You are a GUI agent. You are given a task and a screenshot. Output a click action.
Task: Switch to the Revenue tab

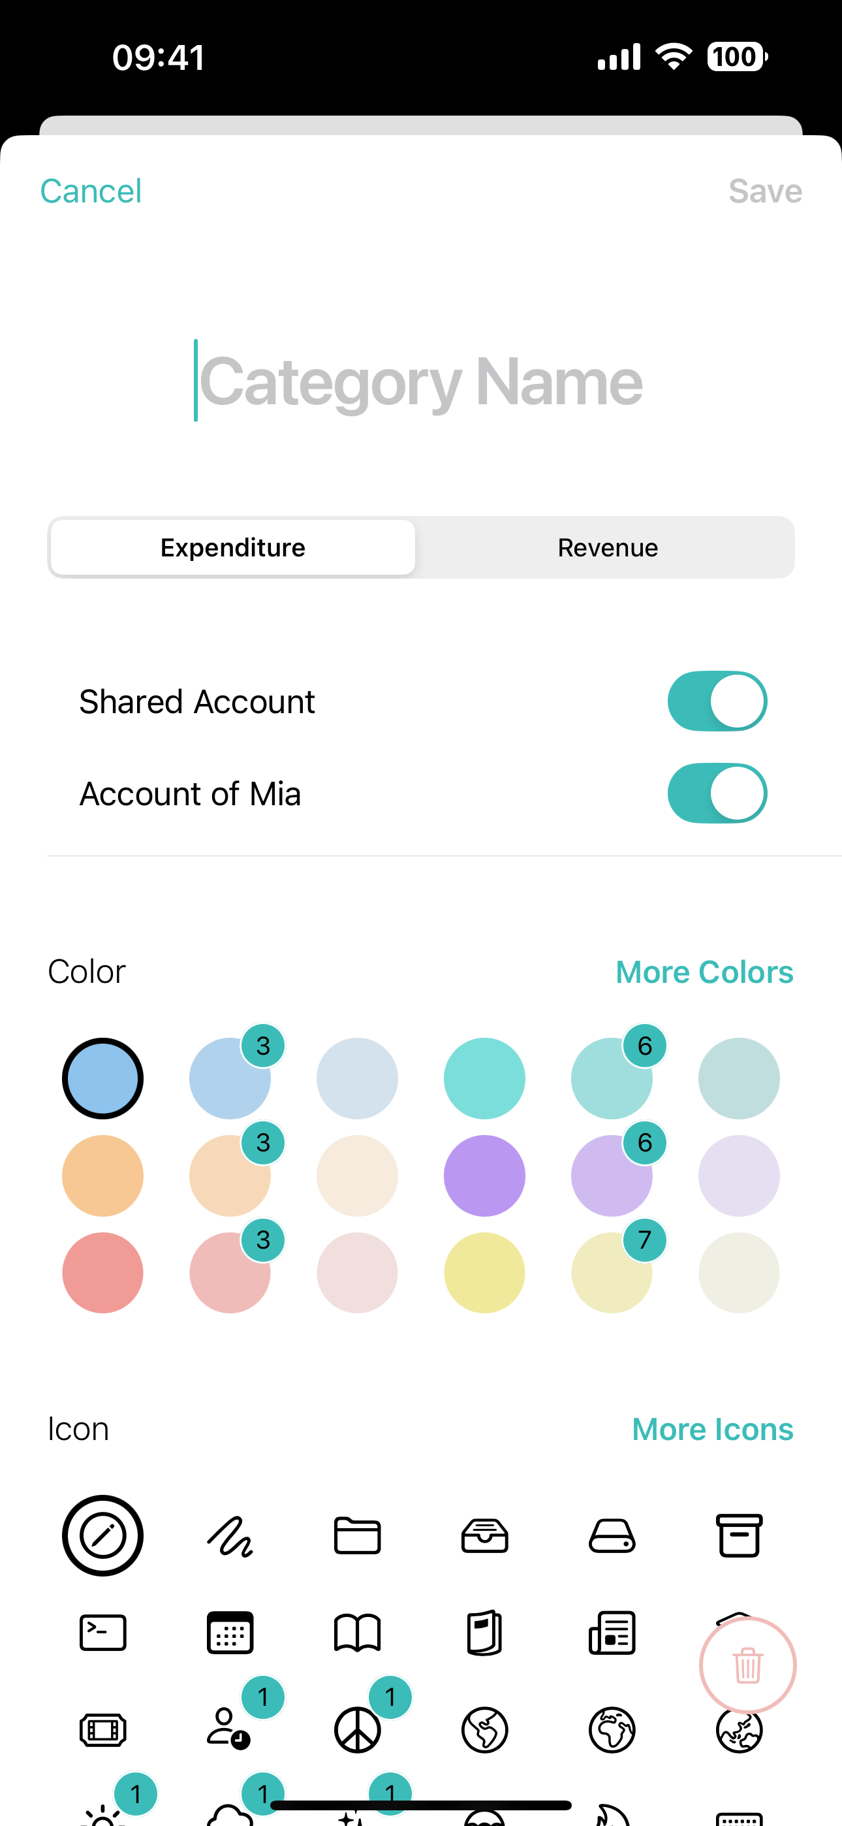click(608, 548)
